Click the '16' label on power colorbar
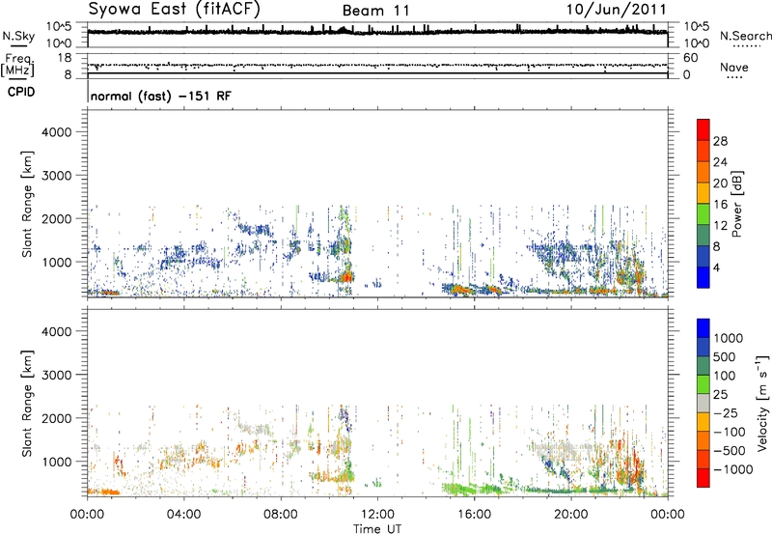This screenshot has height=535, width=772. (x=720, y=205)
